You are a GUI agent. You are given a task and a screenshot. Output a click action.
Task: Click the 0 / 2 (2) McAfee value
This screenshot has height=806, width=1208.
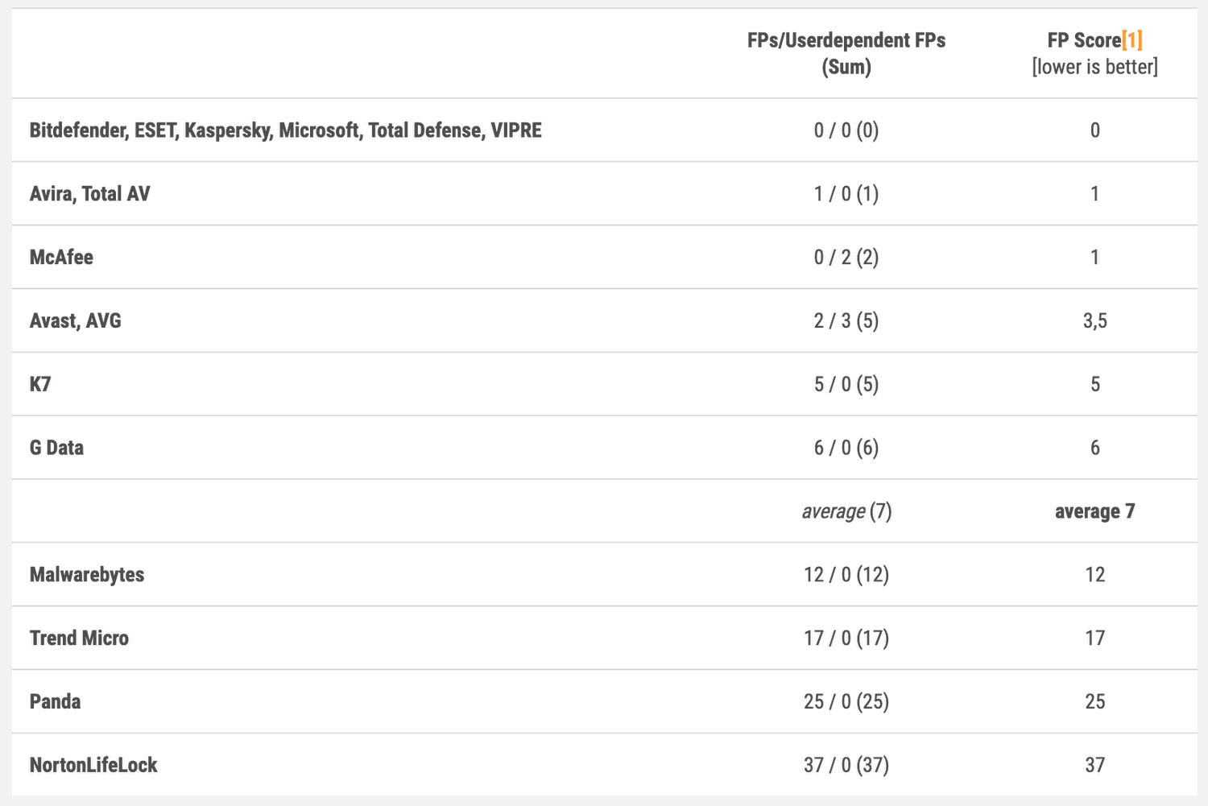tap(846, 258)
